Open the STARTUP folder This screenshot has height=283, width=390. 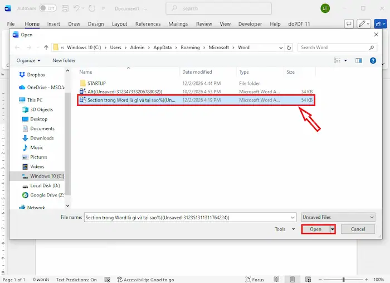(96, 83)
